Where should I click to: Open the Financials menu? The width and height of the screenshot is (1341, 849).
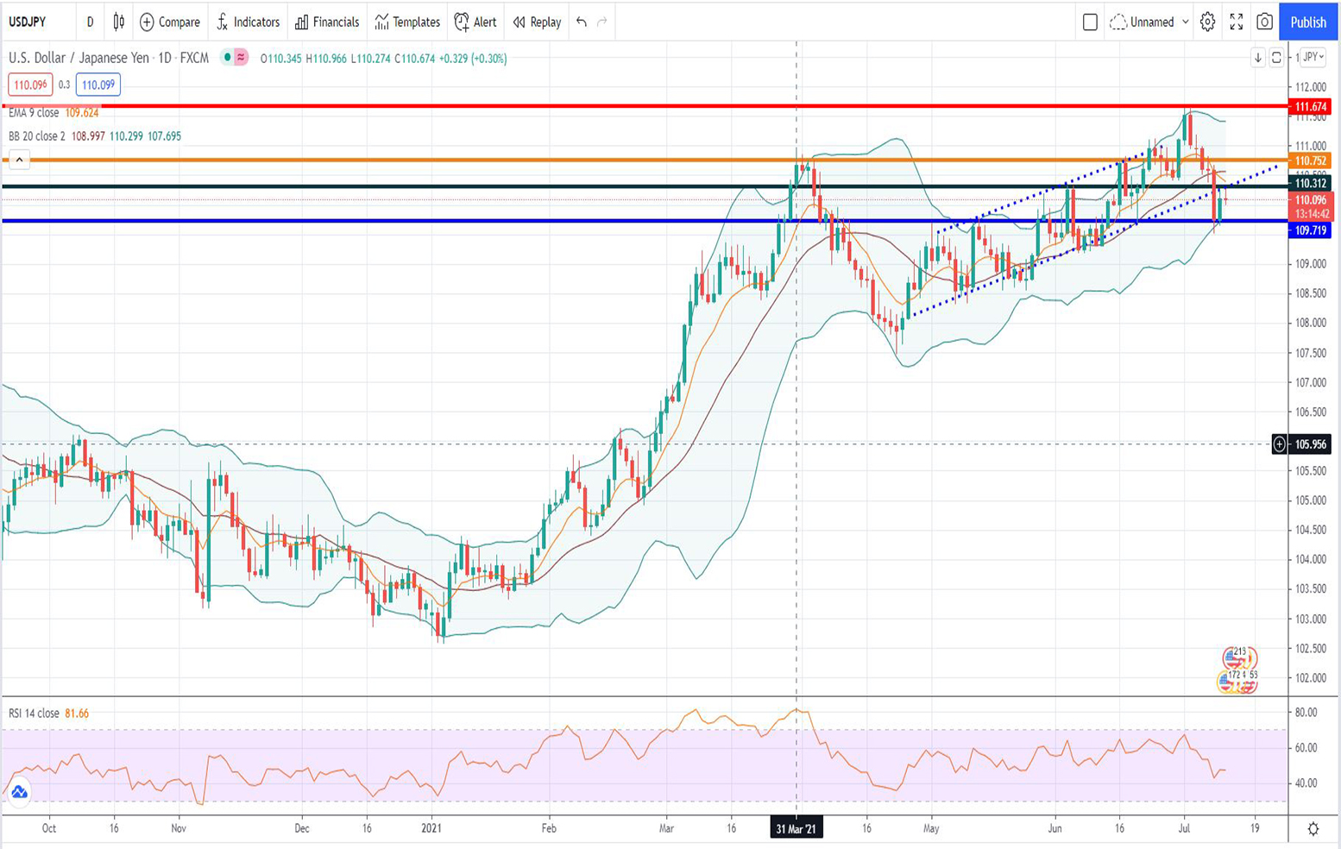click(327, 22)
